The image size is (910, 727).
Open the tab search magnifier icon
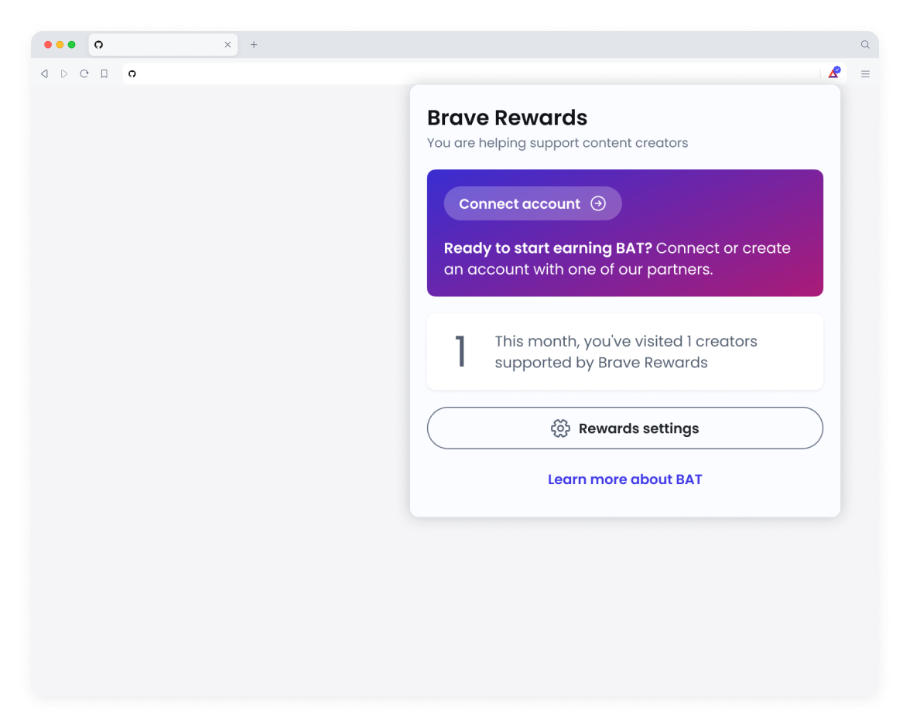coord(865,45)
